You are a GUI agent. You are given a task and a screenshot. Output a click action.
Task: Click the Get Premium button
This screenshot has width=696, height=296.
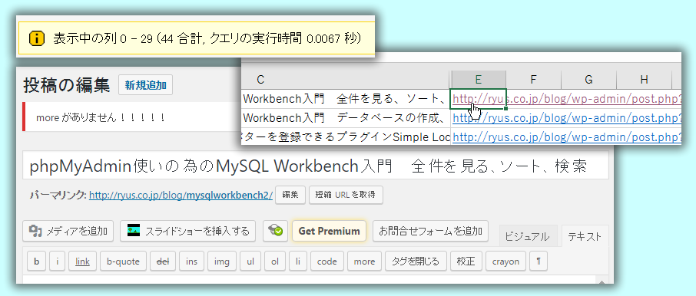tap(329, 231)
